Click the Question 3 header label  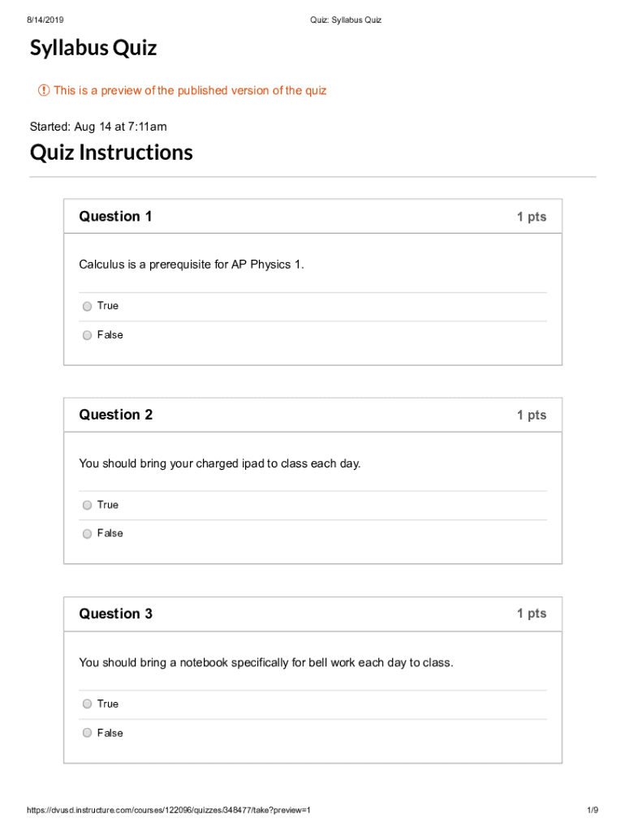(x=115, y=614)
